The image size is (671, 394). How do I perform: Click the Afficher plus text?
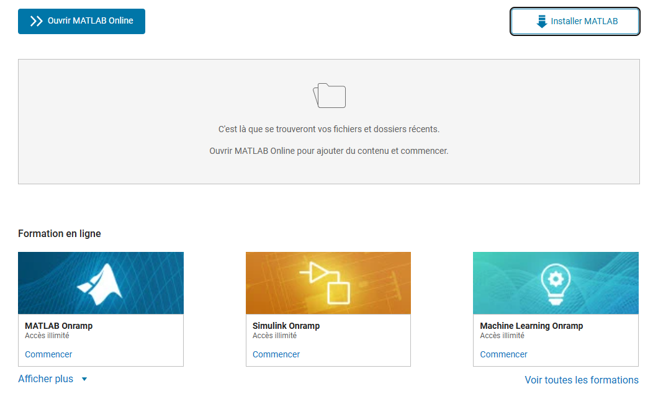[x=46, y=379]
